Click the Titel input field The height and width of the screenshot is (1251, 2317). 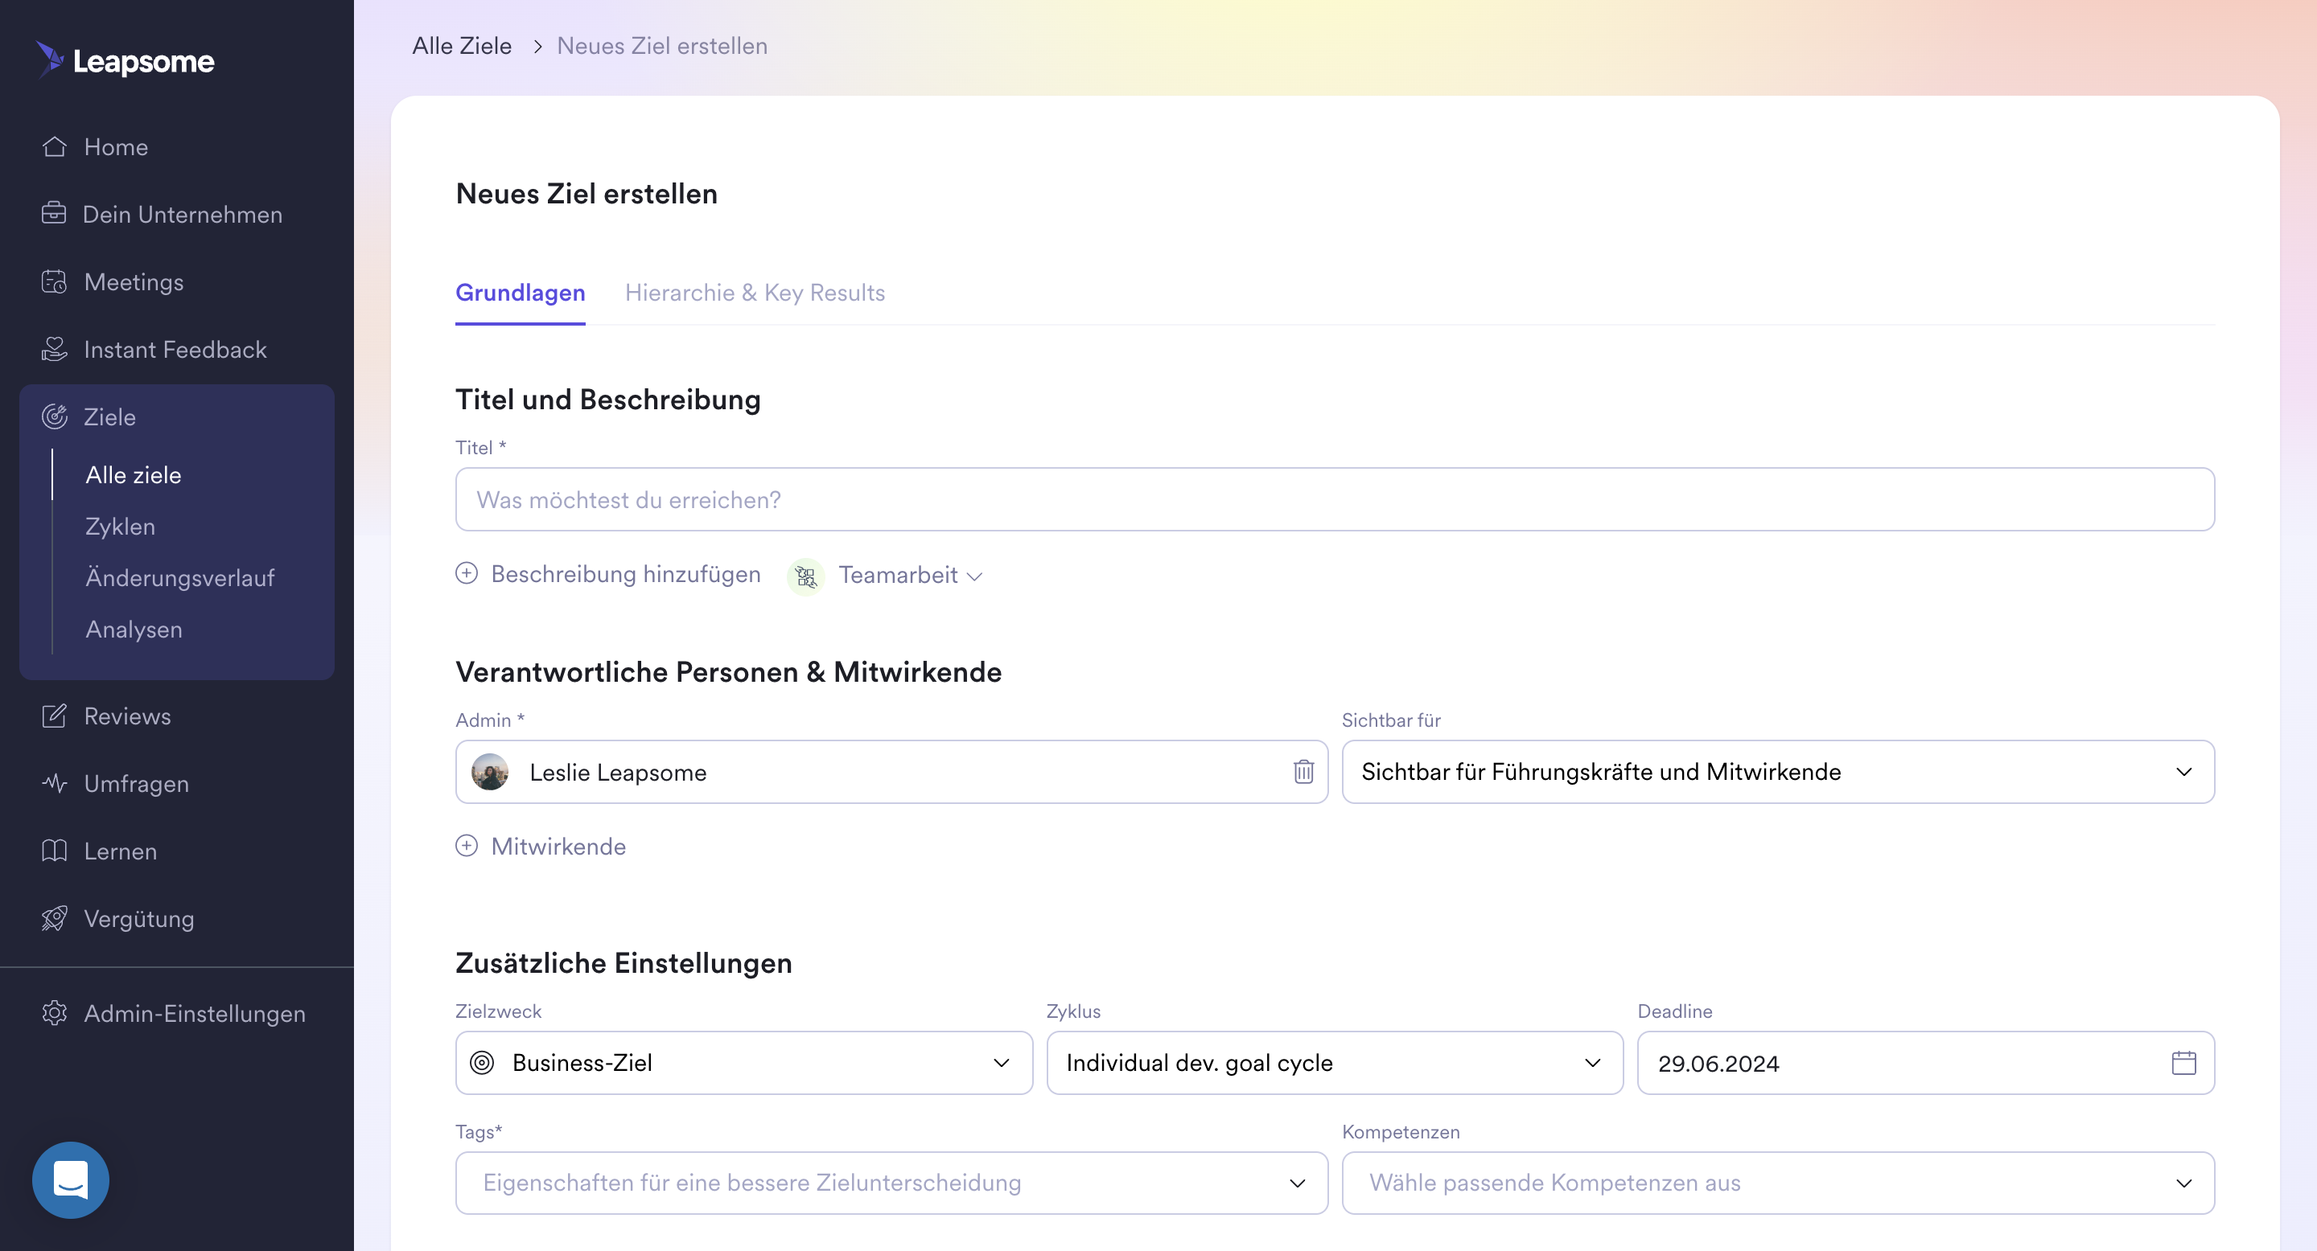click(1335, 498)
